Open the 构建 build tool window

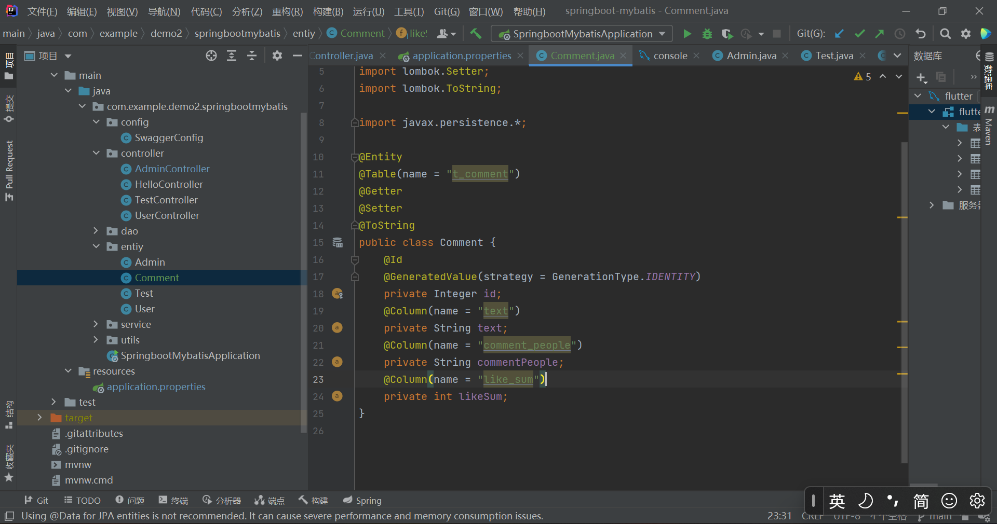pyautogui.click(x=313, y=501)
